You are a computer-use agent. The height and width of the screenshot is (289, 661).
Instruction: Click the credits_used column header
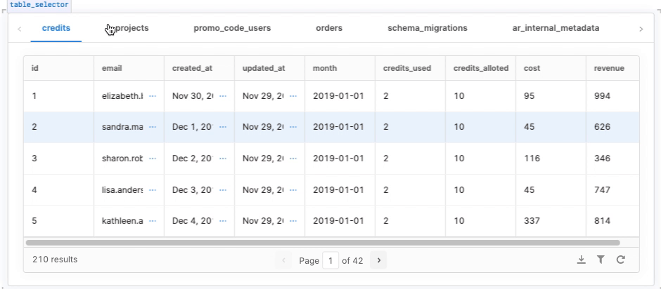pos(407,69)
